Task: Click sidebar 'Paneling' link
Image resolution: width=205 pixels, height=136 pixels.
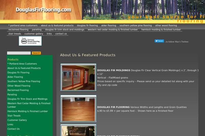Action: pos(12,95)
